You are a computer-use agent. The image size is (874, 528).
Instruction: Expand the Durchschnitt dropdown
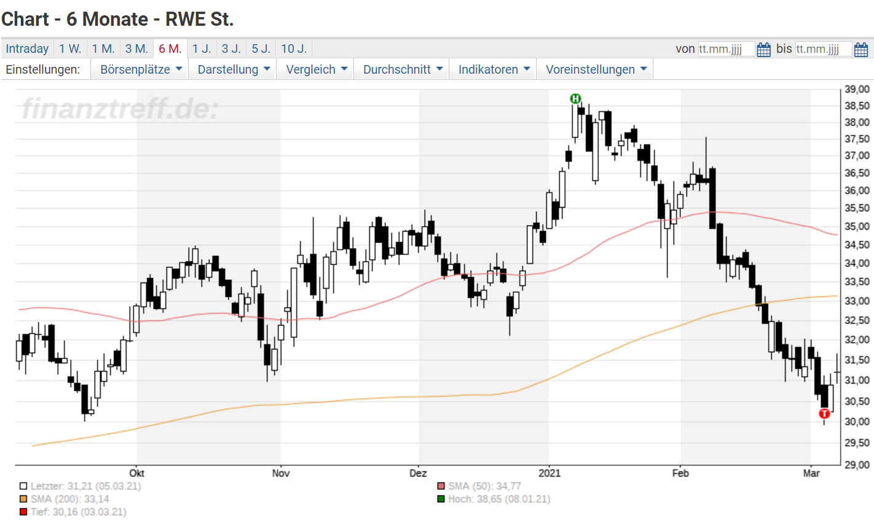(x=403, y=69)
